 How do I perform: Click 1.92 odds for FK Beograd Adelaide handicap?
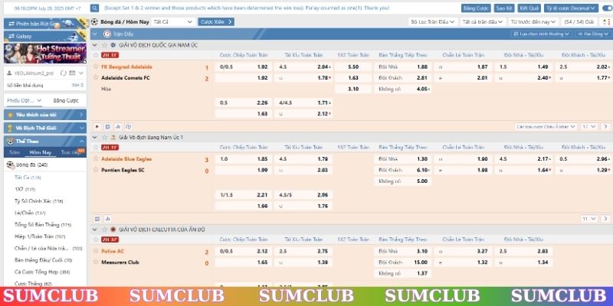tap(262, 67)
